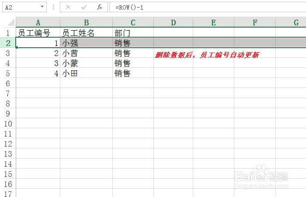
Task: Click cell A3 containing 2
Action: 38,53
